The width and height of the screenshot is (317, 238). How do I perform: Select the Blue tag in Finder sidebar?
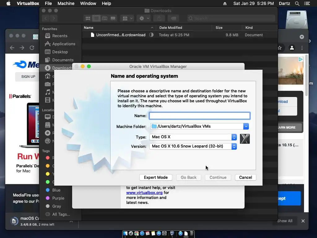click(56, 190)
